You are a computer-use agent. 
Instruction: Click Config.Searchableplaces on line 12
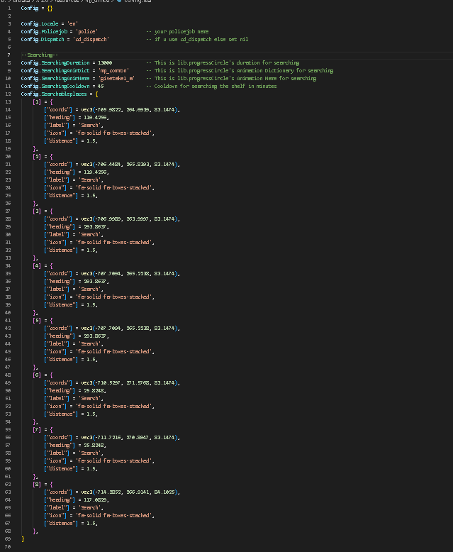tap(54, 94)
